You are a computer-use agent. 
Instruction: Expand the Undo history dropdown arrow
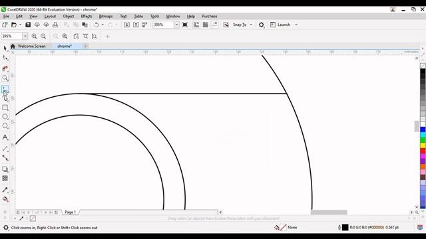coord(103,25)
